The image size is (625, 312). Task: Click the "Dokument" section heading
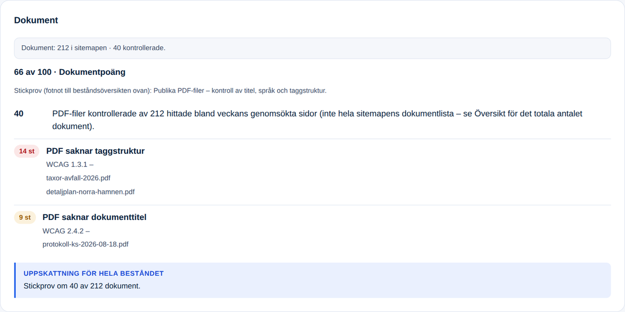[36, 20]
